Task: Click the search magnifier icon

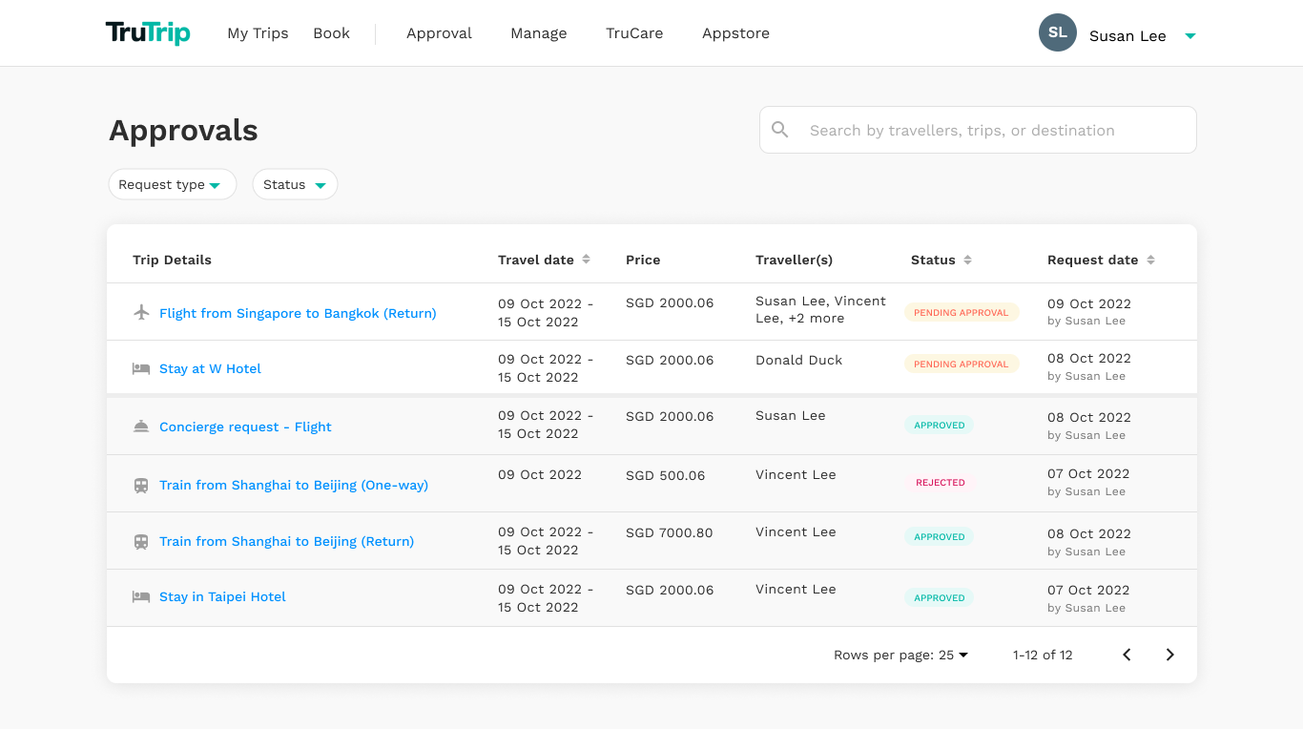Action: pos(780,130)
